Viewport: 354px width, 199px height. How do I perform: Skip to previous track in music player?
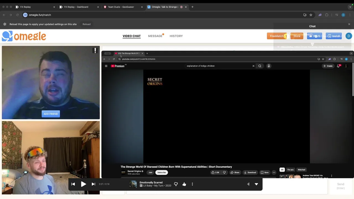point(73,184)
